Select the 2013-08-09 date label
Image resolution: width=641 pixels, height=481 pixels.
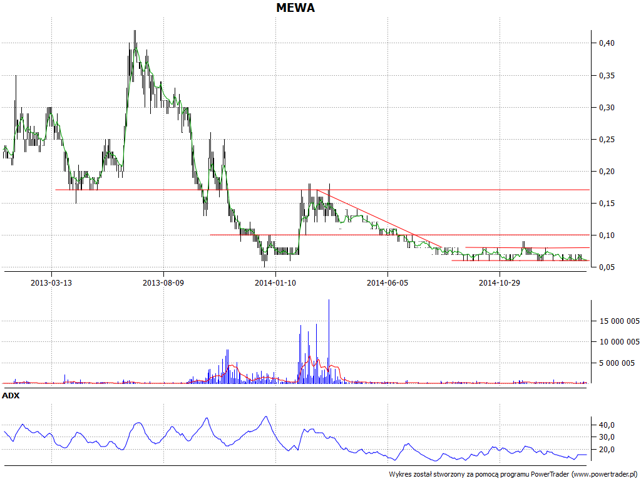(x=163, y=282)
